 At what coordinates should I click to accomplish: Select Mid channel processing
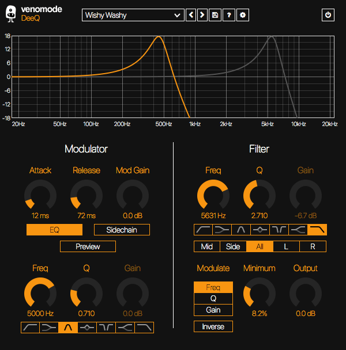click(207, 246)
